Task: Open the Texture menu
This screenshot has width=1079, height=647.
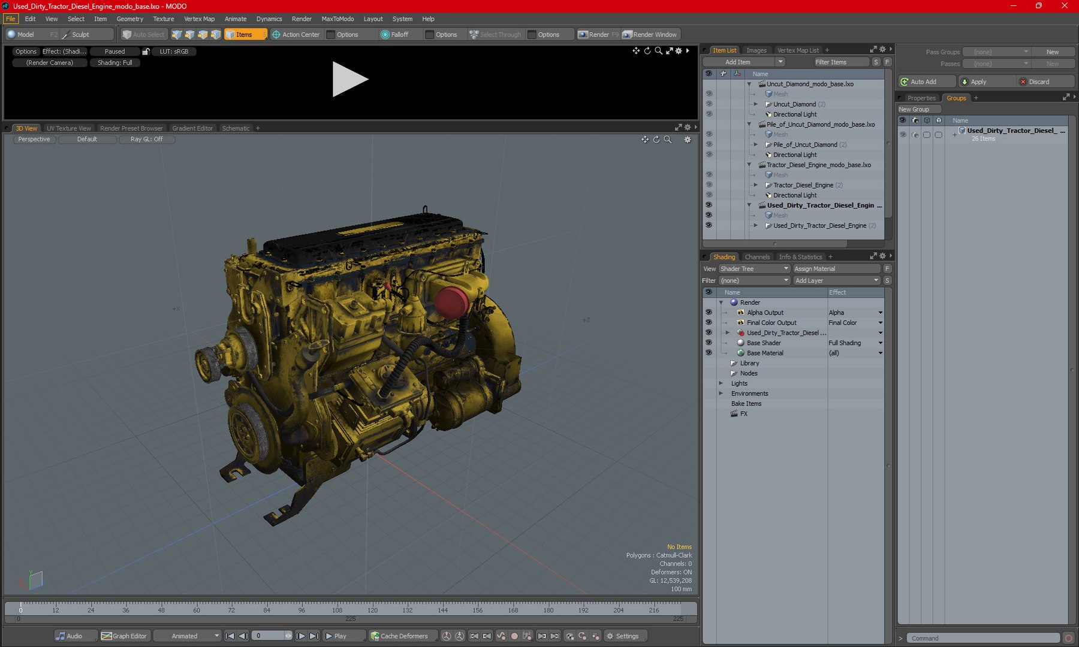Action: coord(163,19)
